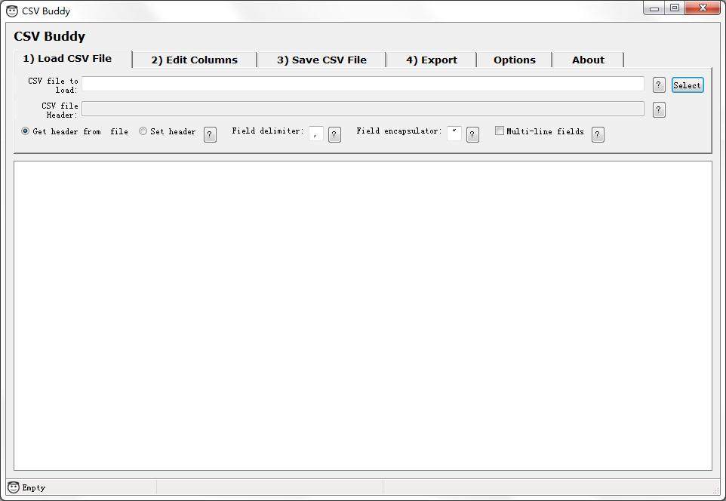Screen dimensions: 726x501
Task: Open the Options tab
Action: 515,60
